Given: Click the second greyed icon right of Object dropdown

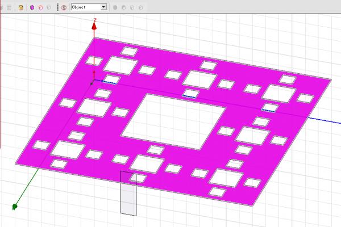Looking at the screenshot, I should [x=123, y=7].
